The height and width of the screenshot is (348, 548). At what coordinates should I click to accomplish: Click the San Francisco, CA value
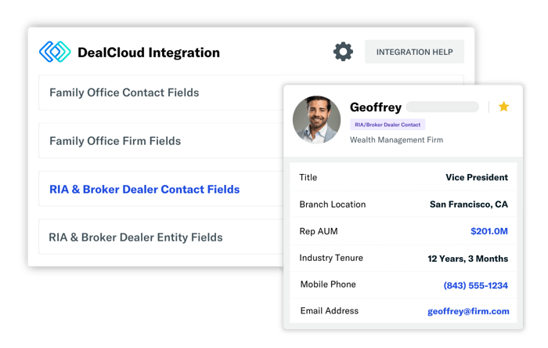point(469,205)
